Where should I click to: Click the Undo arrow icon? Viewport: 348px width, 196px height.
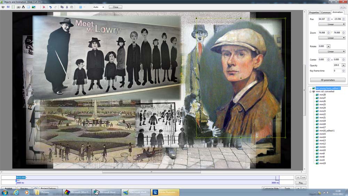tap(50, 7)
